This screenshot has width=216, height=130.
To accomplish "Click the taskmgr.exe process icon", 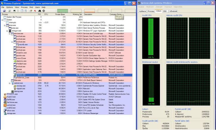I will tap(13, 91).
